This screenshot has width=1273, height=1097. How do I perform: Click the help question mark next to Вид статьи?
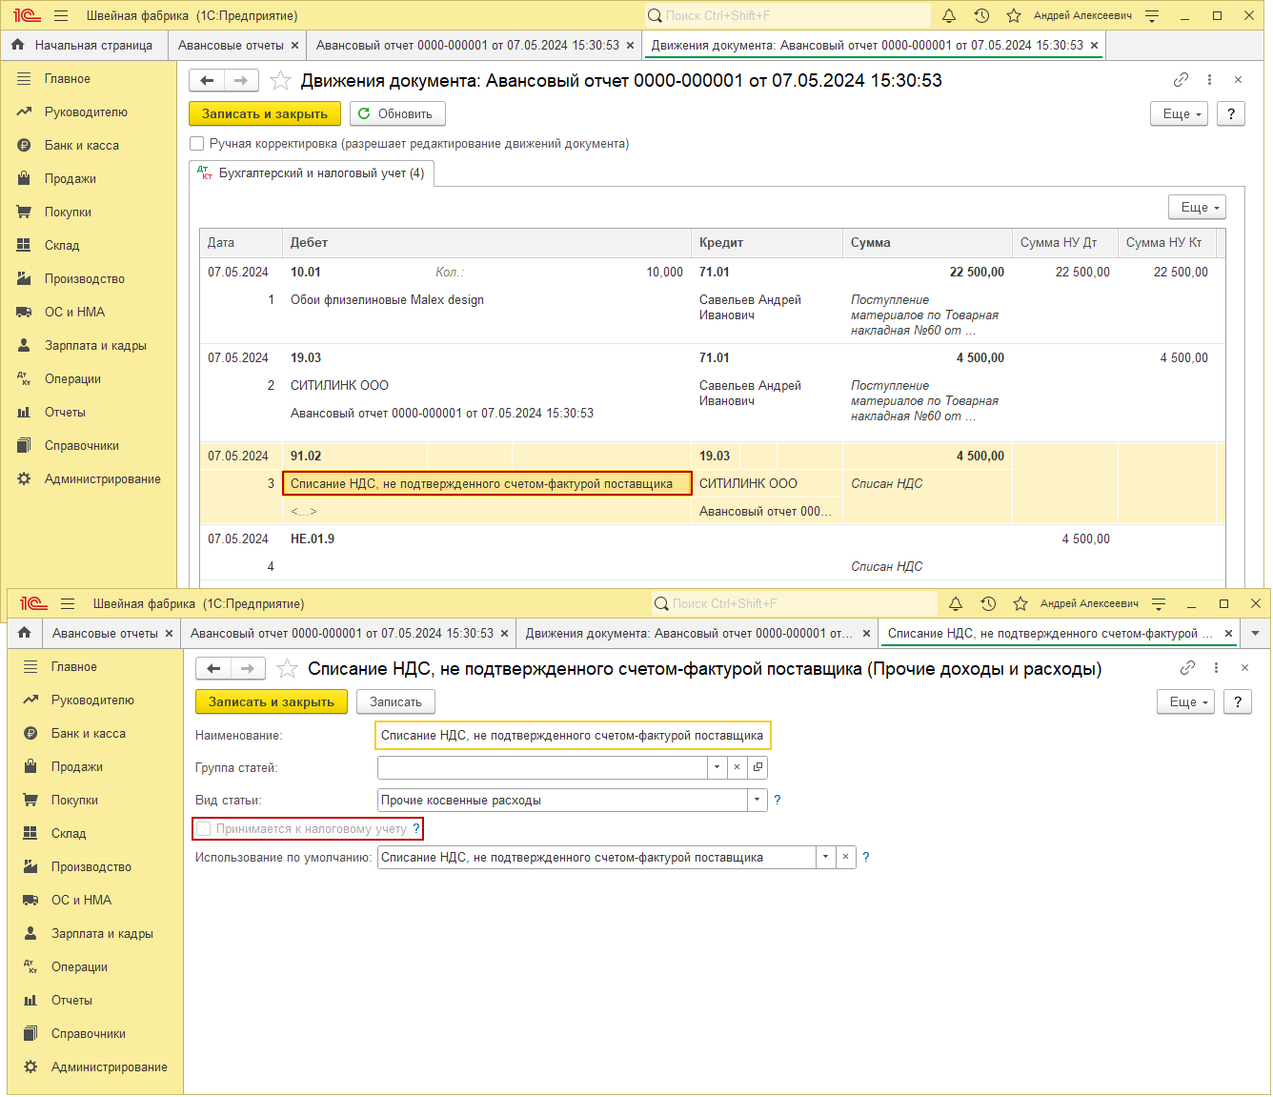click(x=778, y=800)
